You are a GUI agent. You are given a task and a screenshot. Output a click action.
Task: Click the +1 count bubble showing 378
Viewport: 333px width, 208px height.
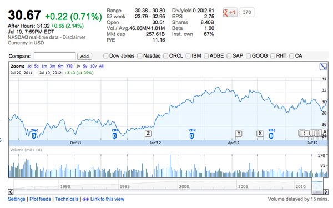tap(247, 12)
